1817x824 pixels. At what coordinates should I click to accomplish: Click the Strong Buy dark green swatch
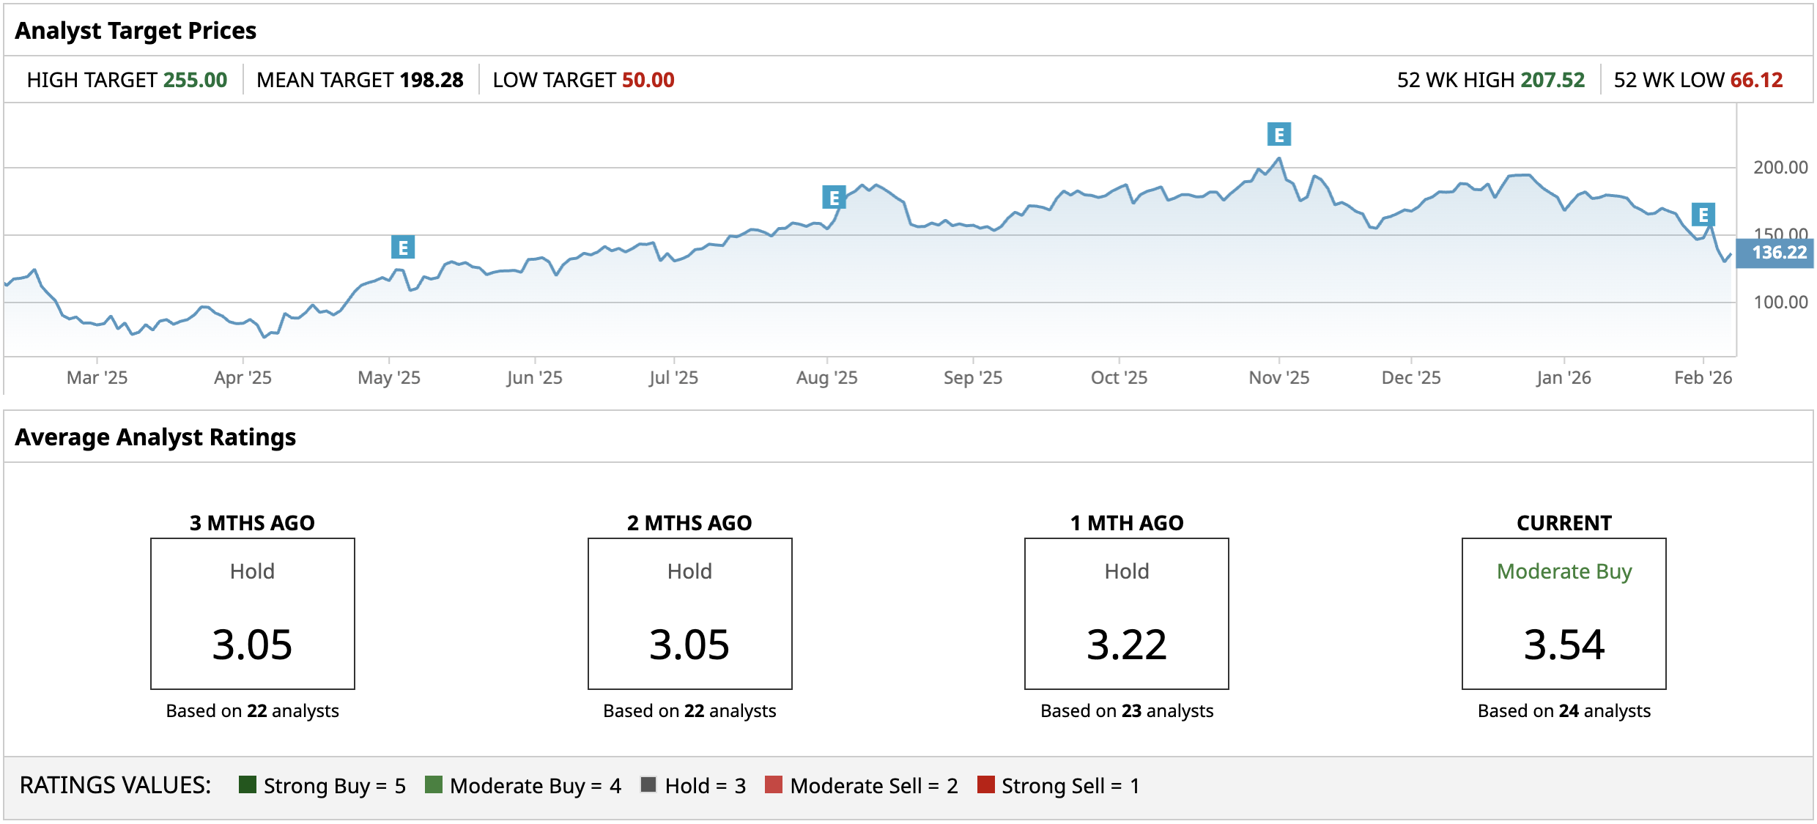248,784
